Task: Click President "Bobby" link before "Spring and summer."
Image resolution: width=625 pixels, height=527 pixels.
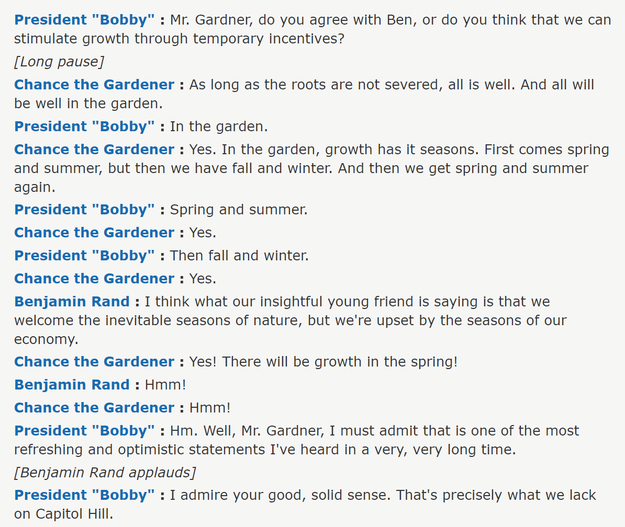Action: click(x=84, y=209)
